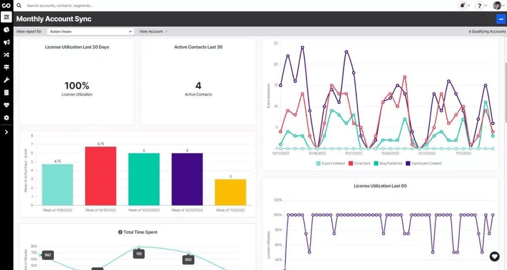Image resolution: width=507 pixels, height=270 pixels.
Task: Click the blue more-options button
Action: (501, 19)
